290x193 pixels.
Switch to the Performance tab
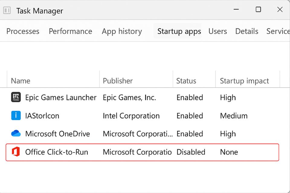click(x=70, y=31)
